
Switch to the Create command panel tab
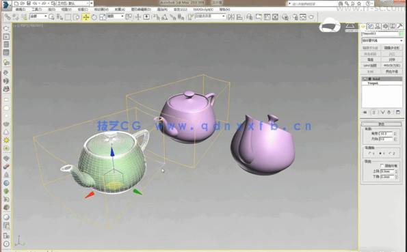[x=363, y=26]
